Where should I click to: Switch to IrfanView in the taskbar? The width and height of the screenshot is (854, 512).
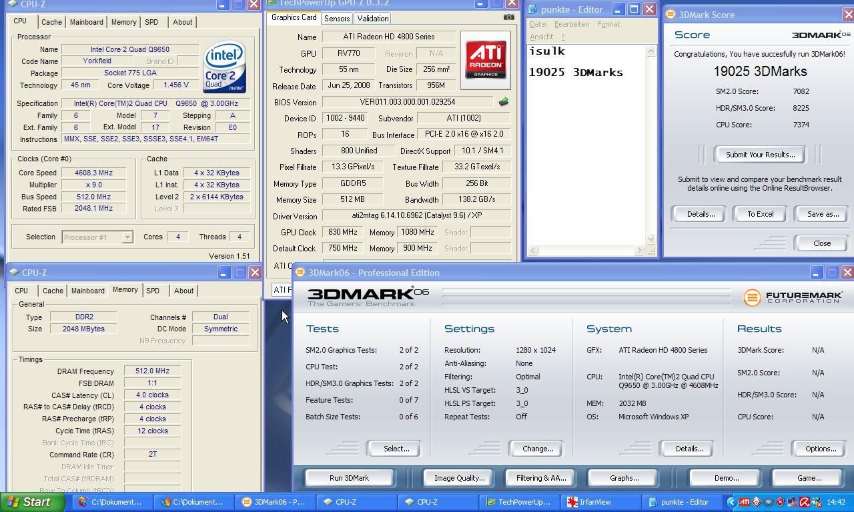(602, 502)
